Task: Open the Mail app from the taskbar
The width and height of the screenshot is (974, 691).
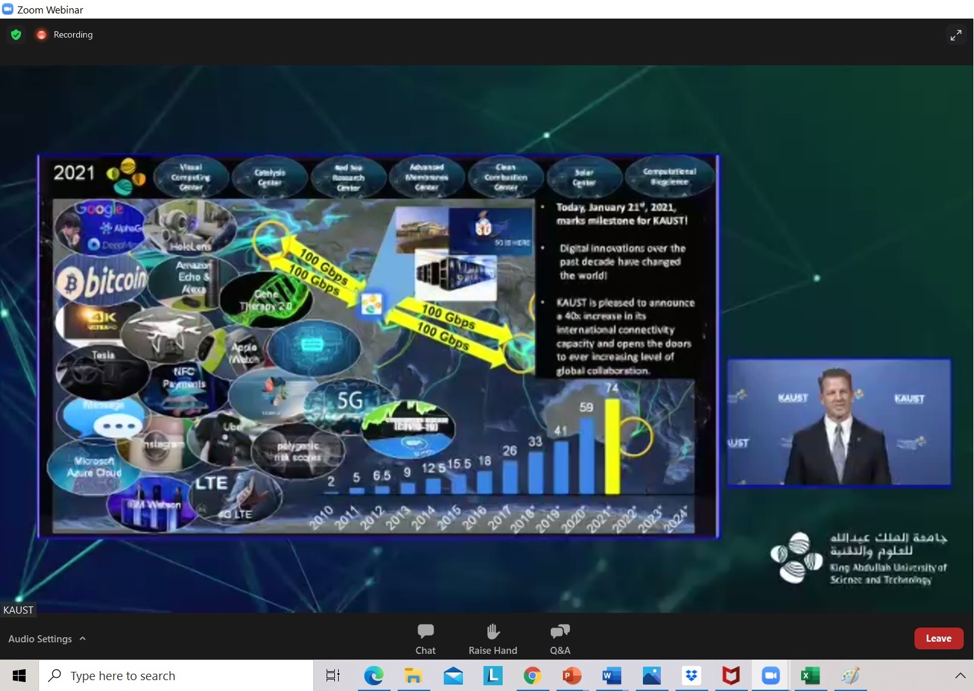Action: (x=453, y=676)
